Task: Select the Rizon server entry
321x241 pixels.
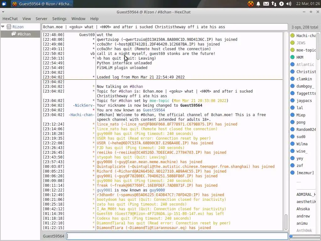Action: click(x=18, y=27)
